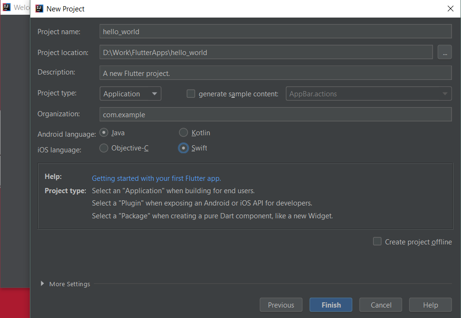This screenshot has width=461, height=318.
Task: Open the AppBar.actions sample content dropdown
Action: pos(369,94)
